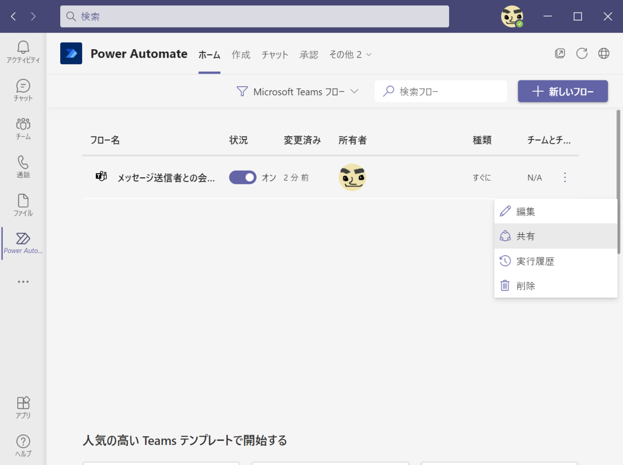Click the 2 分 前 modified cell
Viewport: 623px width, 465px height.
pyautogui.click(x=296, y=178)
